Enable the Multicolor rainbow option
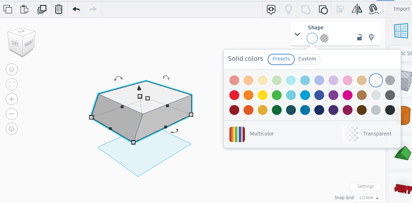Image resolution: width=412 pixels, height=203 pixels. coord(237,134)
